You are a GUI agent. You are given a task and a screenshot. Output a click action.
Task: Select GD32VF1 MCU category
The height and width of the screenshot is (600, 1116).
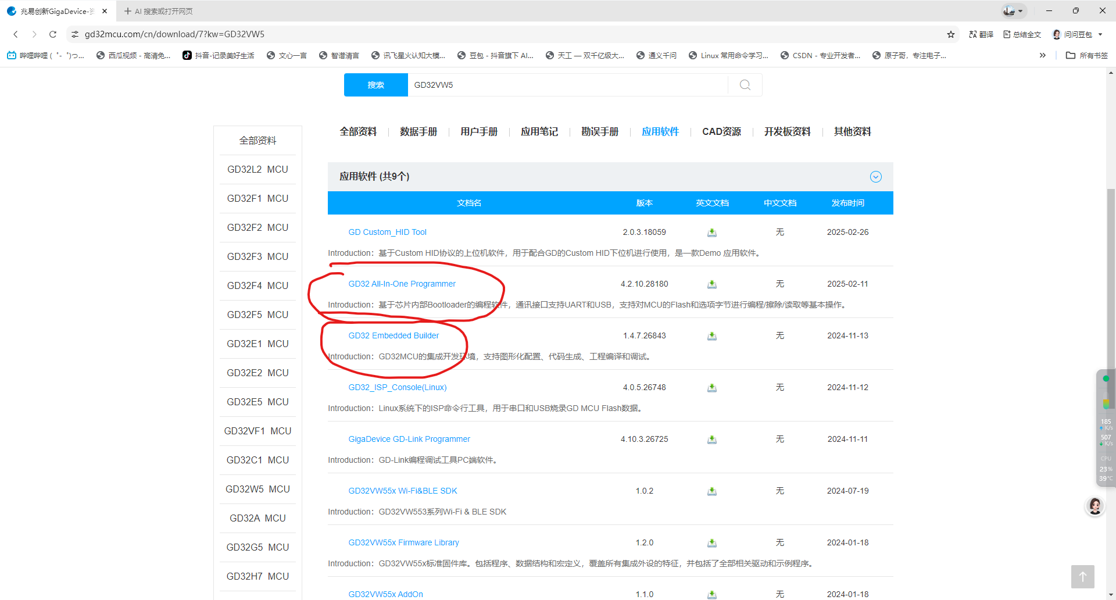point(258,431)
